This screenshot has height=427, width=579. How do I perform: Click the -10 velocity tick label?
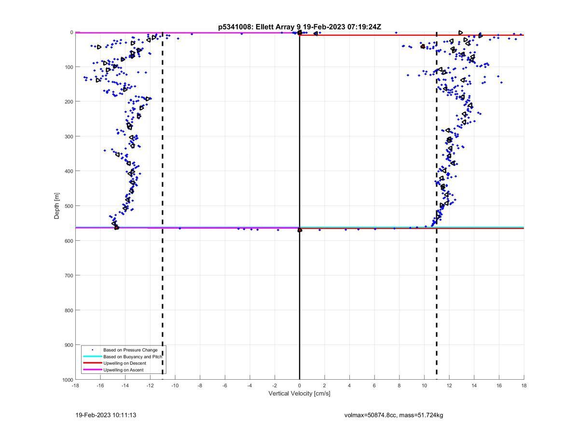pos(175,386)
